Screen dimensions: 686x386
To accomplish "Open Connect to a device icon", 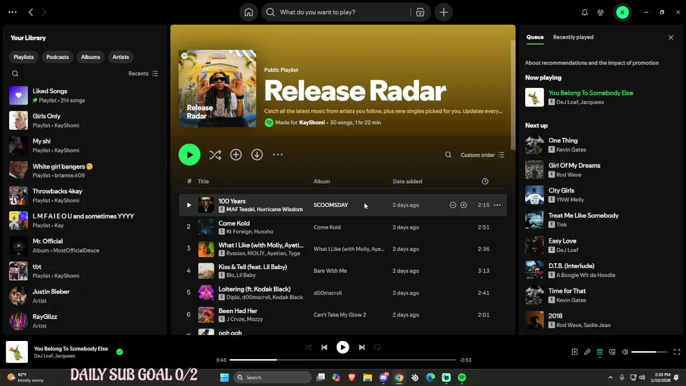I will 612,352.
